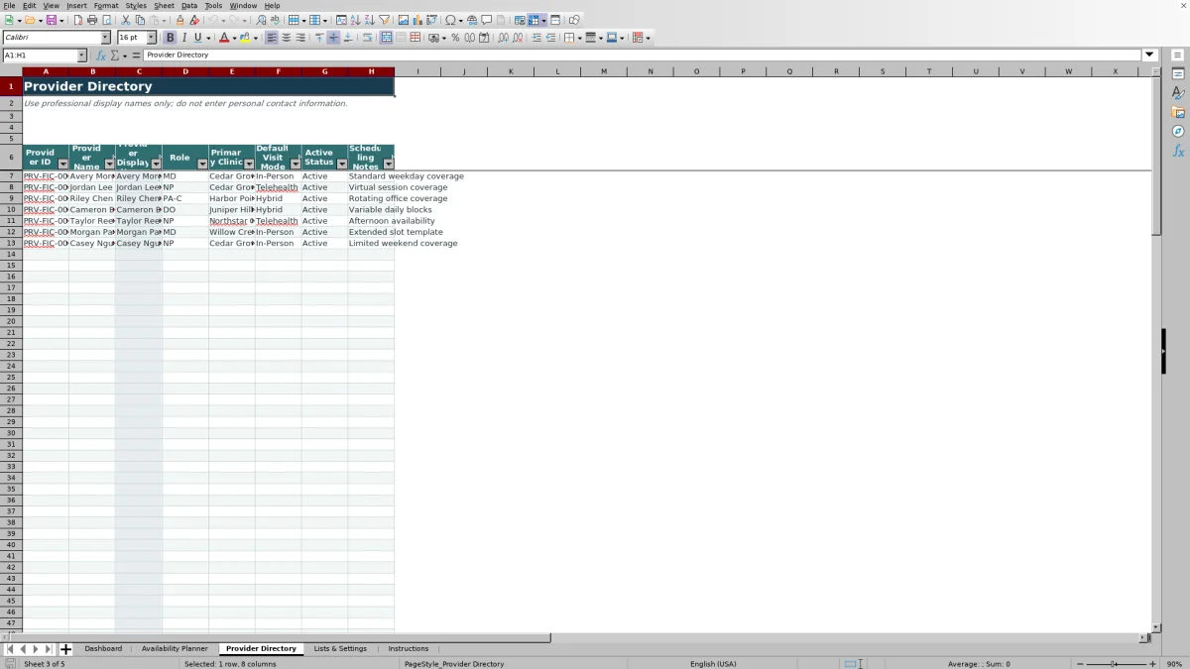The image size is (1190, 669).
Task: Open Provider ID column filter dropdown
Action: point(62,164)
